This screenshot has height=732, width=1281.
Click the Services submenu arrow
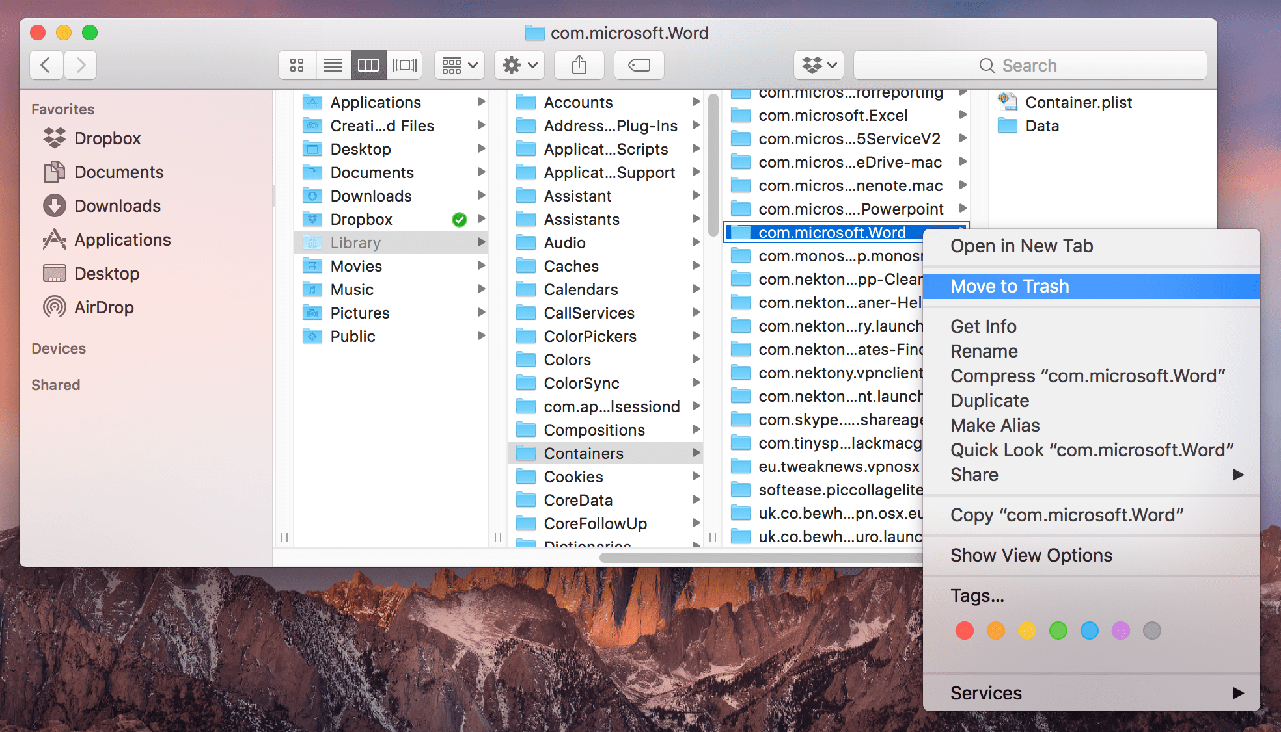pyautogui.click(x=1238, y=694)
